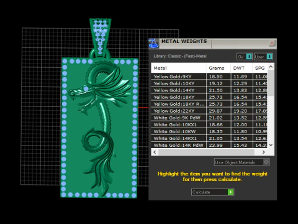Sort by Metal column header
The height and width of the screenshot is (224, 298).
point(179,68)
